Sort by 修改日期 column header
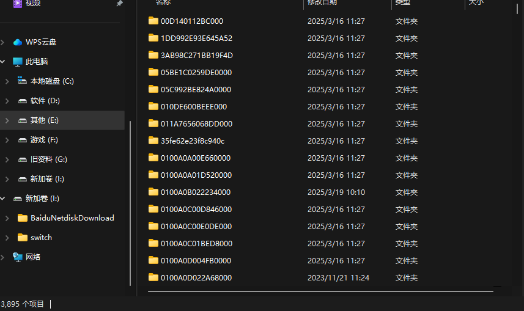Image resolution: width=524 pixels, height=311 pixels. (322, 3)
